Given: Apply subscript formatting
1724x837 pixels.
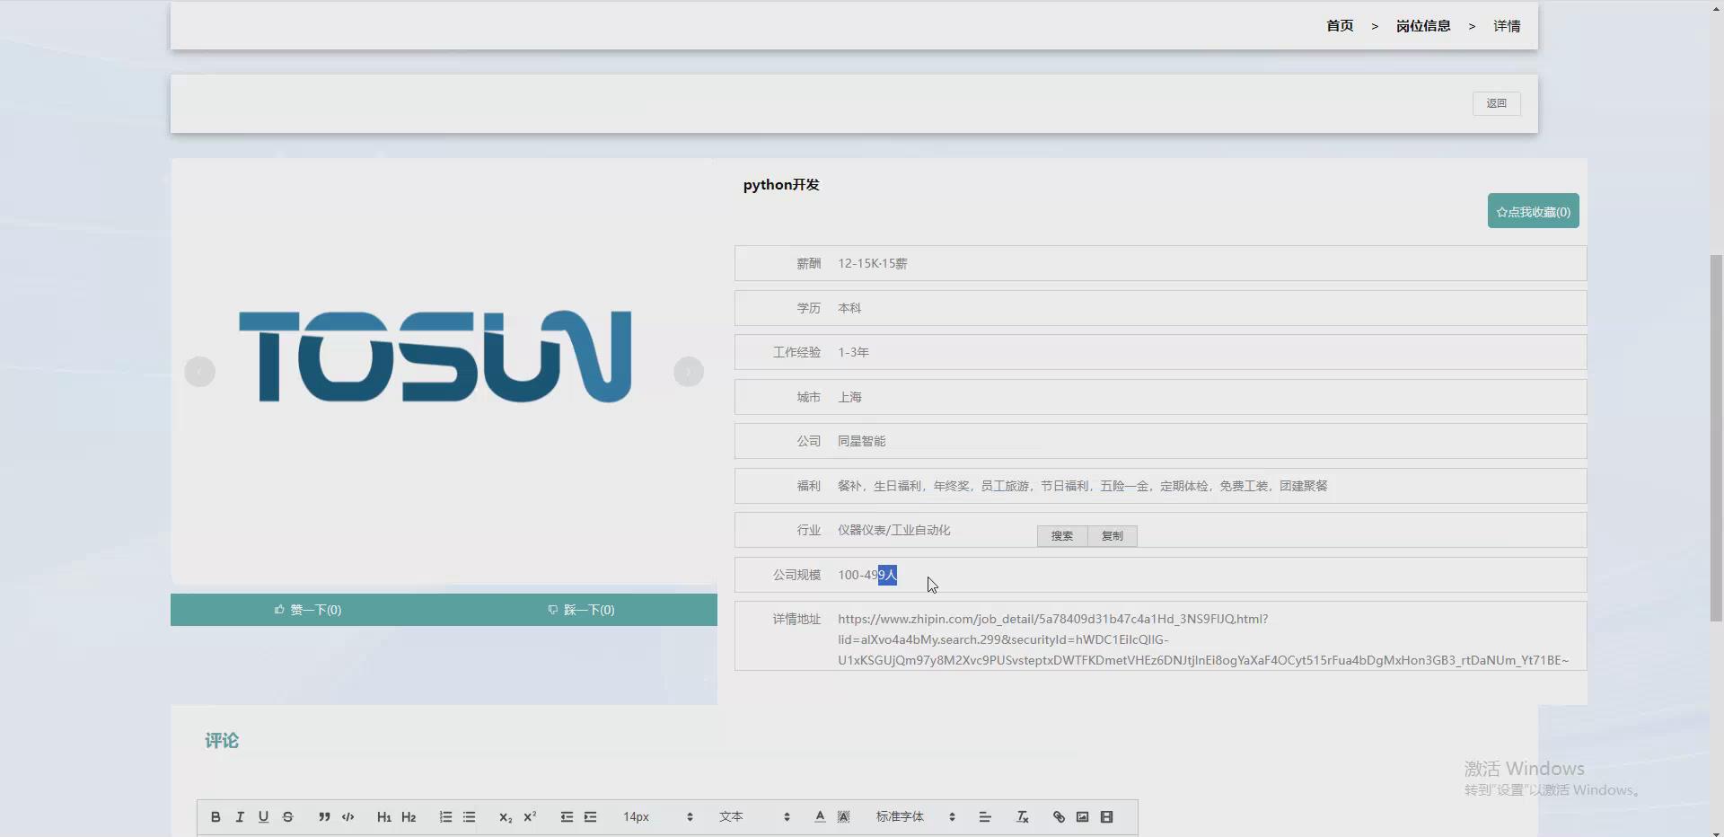Looking at the screenshot, I should pyautogui.click(x=506, y=817).
